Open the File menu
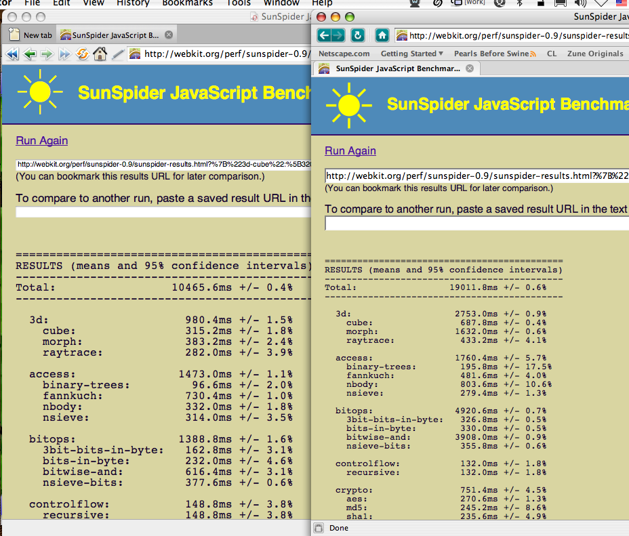This screenshot has height=536, width=629. [x=32, y=3]
